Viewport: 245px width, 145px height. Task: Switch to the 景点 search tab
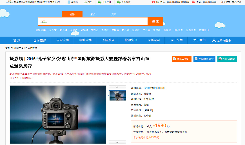point(93,14)
